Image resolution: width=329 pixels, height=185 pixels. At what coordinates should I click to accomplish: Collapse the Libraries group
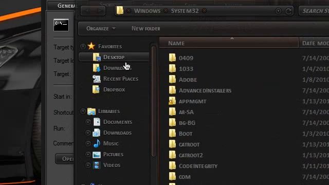(x=83, y=112)
